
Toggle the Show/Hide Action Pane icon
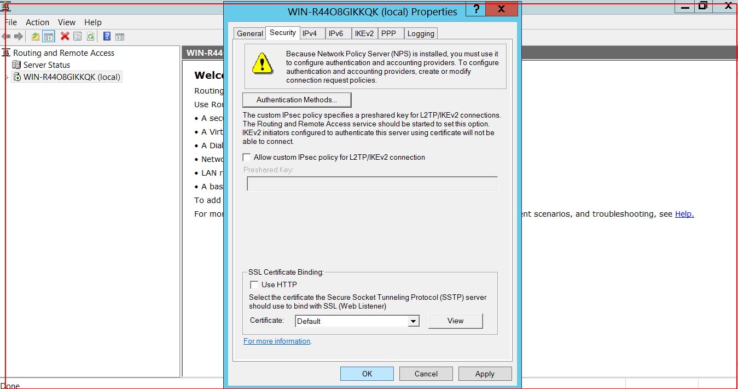120,37
